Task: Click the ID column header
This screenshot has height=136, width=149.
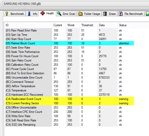Action: pos(29,25)
